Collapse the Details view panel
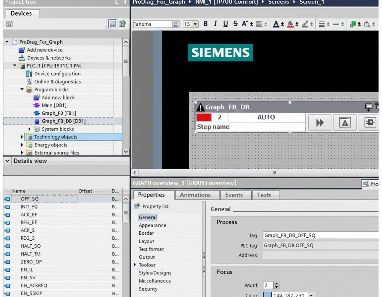Image resolution: width=382 pixels, height=297 pixels. (x=7, y=161)
